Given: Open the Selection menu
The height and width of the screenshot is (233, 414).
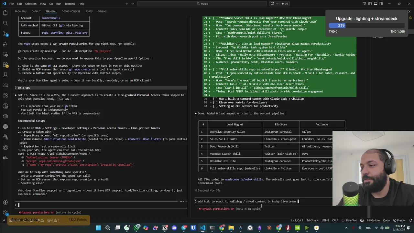Looking at the screenshot, I should (31, 4).
